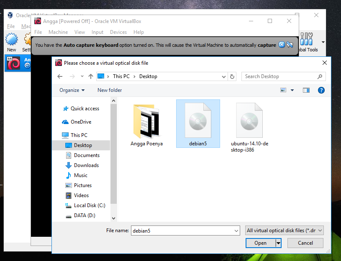Open Documents in navigation pane
The height and width of the screenshot is (261, 341).
tap(82, 155)
